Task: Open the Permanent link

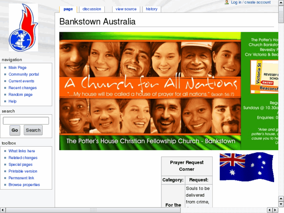Action: tap(21, 178)
